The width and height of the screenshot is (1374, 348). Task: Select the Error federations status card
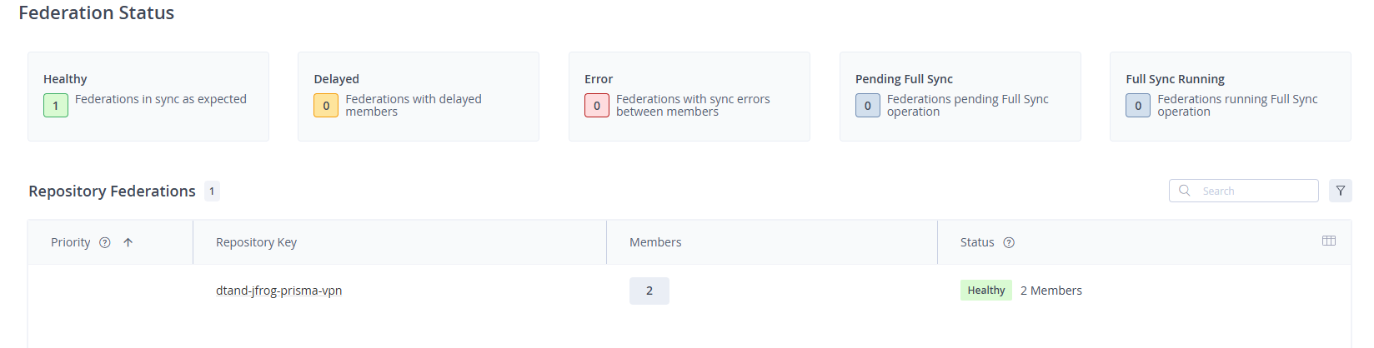pos(690,97)
